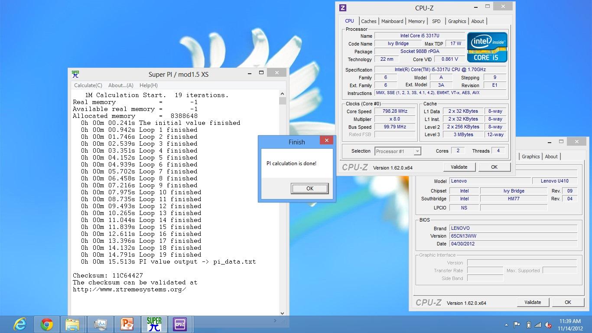Switch to the Mainboard tab
Viewport: 592px width, 333px height.
click(x=392, y=21)
